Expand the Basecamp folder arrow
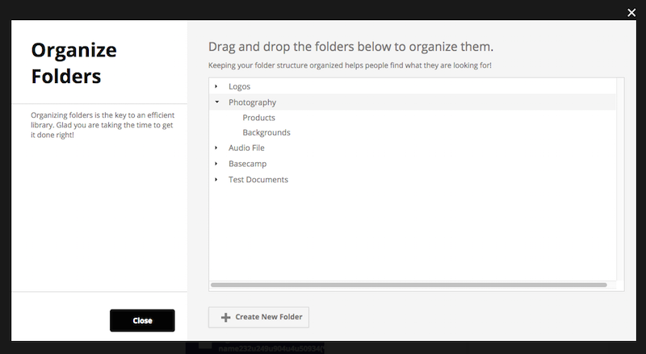The height and width of the screenshot is (354, 646). pyautogui.click(x=216, y=164)
